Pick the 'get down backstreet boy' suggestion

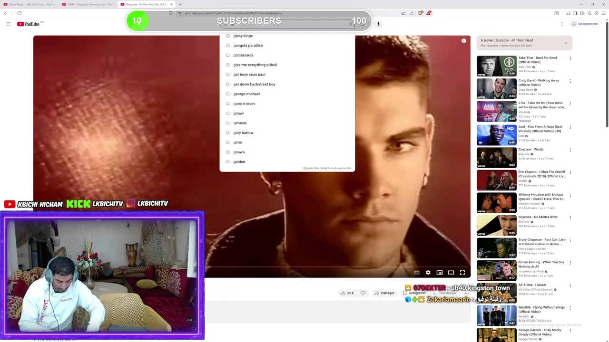tap(287, 84)
